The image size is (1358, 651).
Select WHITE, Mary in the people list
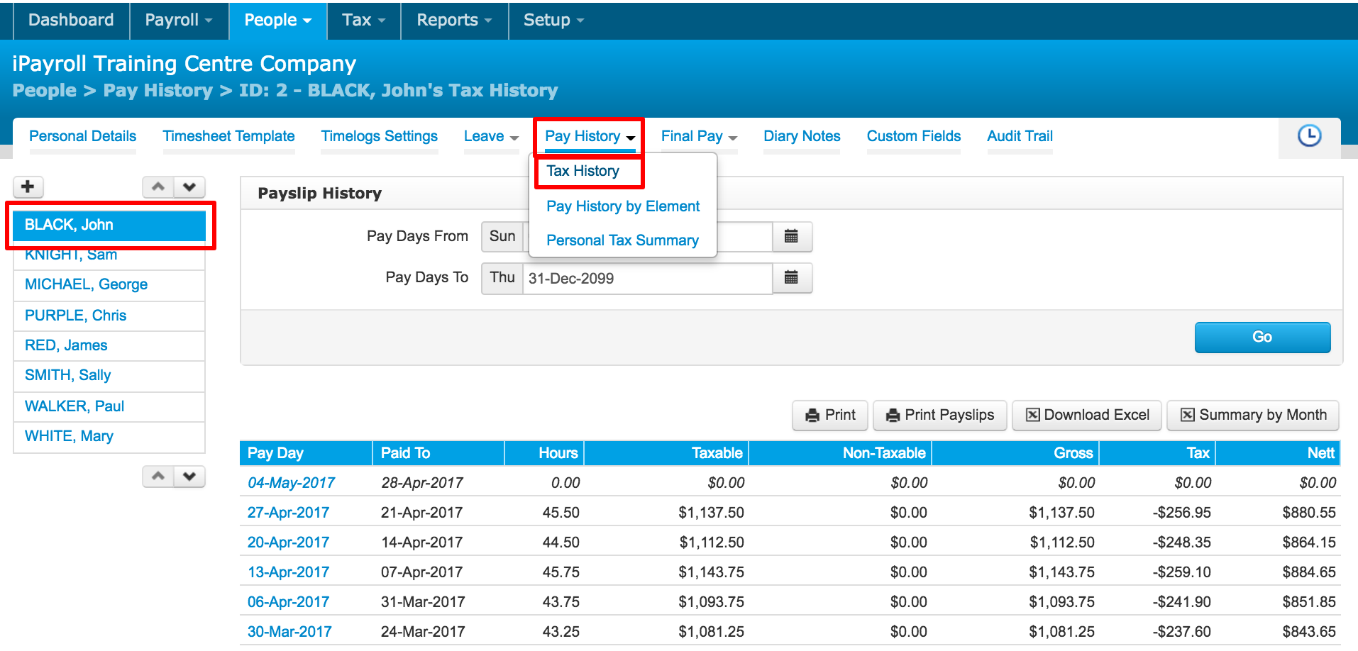pos(109,436)
